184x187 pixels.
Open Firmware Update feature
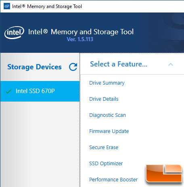[109, 131]
